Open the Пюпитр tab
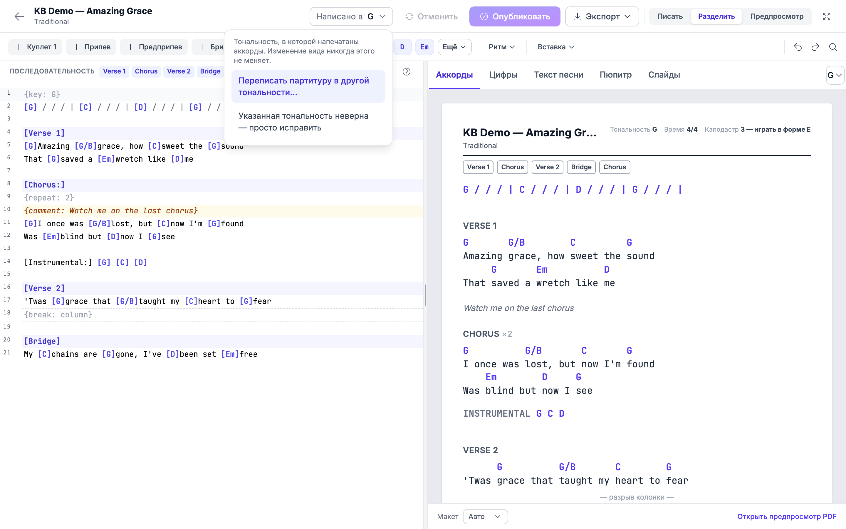Screen dimensions: 846x529 [616, 75]
